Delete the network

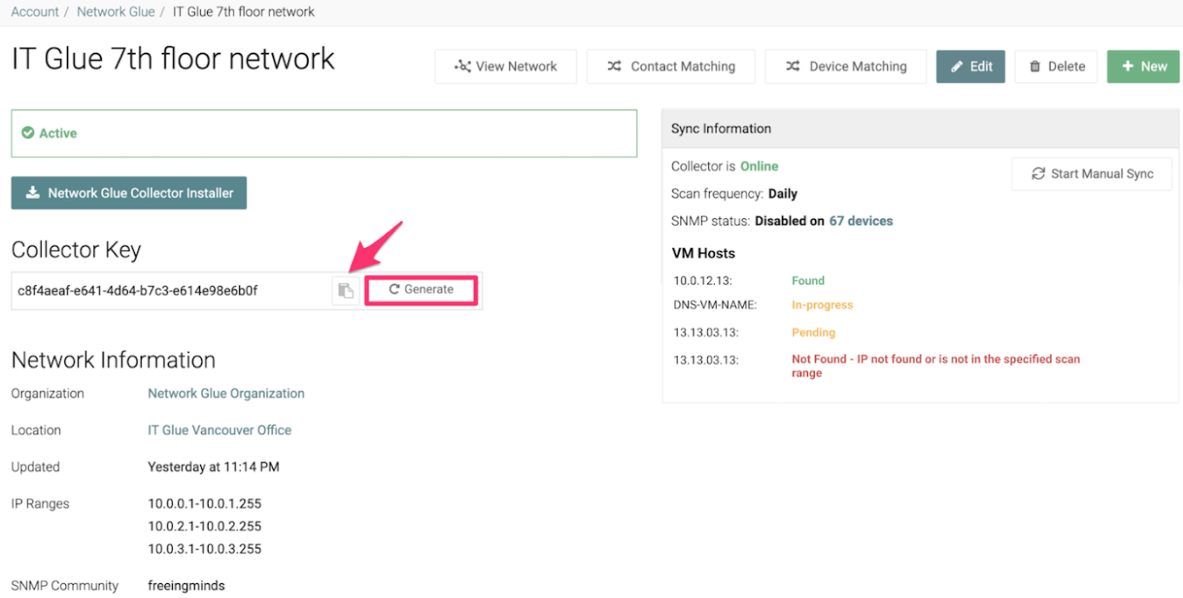(1056, 66)
